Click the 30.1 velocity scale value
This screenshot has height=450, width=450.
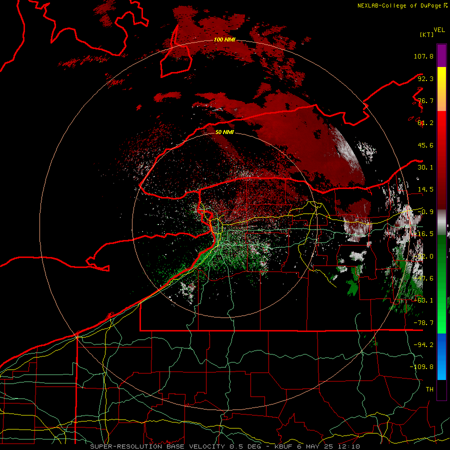(425, 167)
